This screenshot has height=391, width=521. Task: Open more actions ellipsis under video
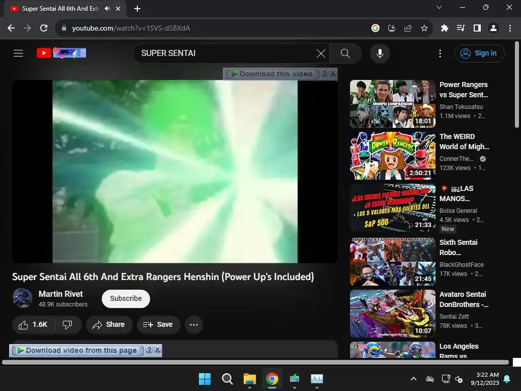click(194, 324)
